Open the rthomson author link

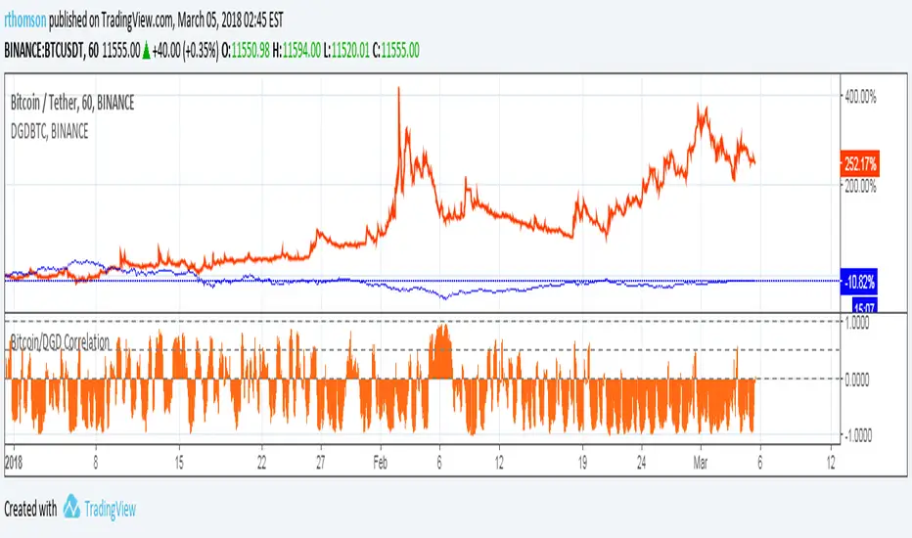tap(25, 21)
